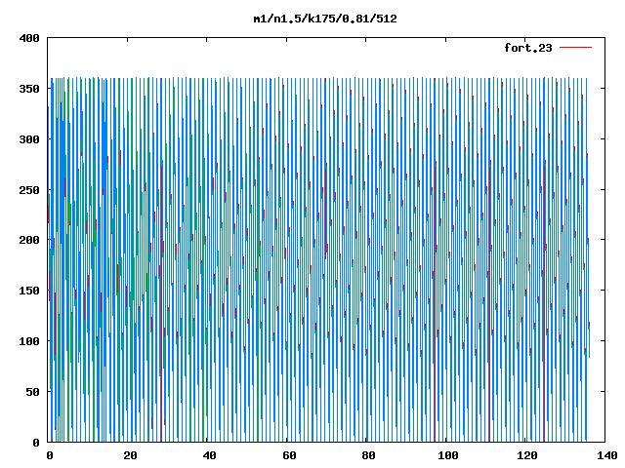Click the y-axis label 100
Image resolution: width=625 pixels, height=468 pixels.
pyautogui.click(x=29, y=341)
